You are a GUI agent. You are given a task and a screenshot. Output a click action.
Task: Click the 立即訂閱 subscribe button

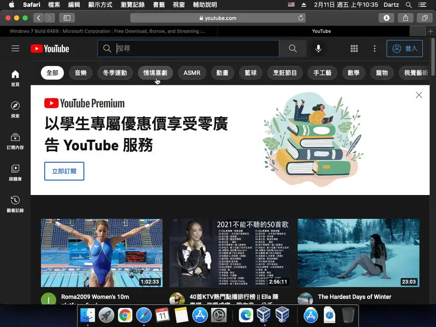pyautogui.click(x=64, y=171)
